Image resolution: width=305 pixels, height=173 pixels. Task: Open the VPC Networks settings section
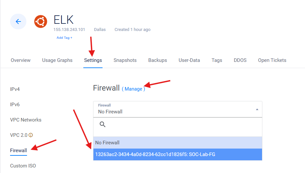[26, 120]
